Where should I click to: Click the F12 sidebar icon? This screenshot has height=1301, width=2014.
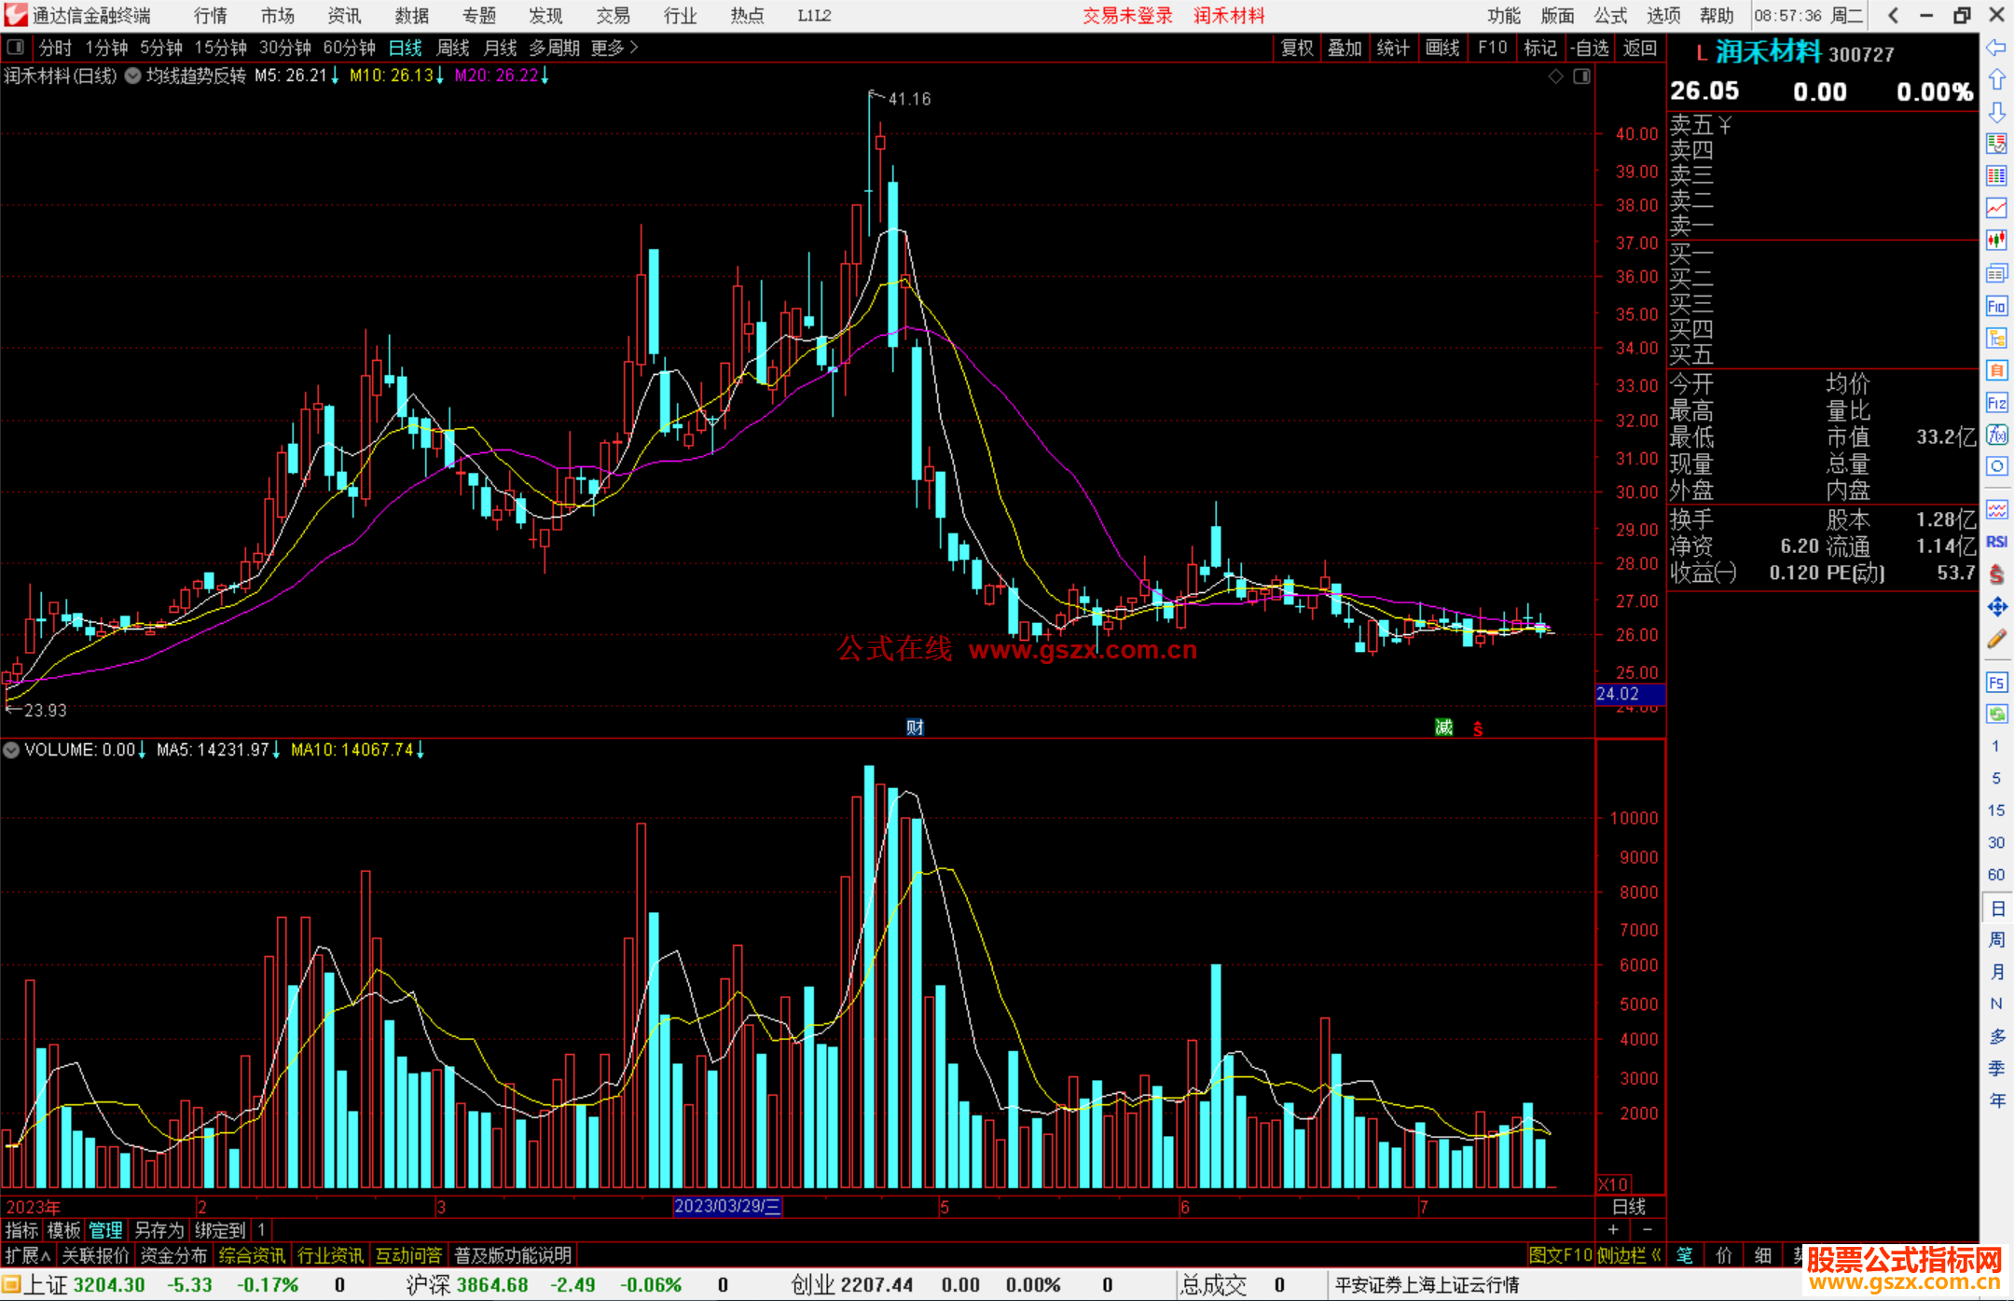[x=1996, y=403]
